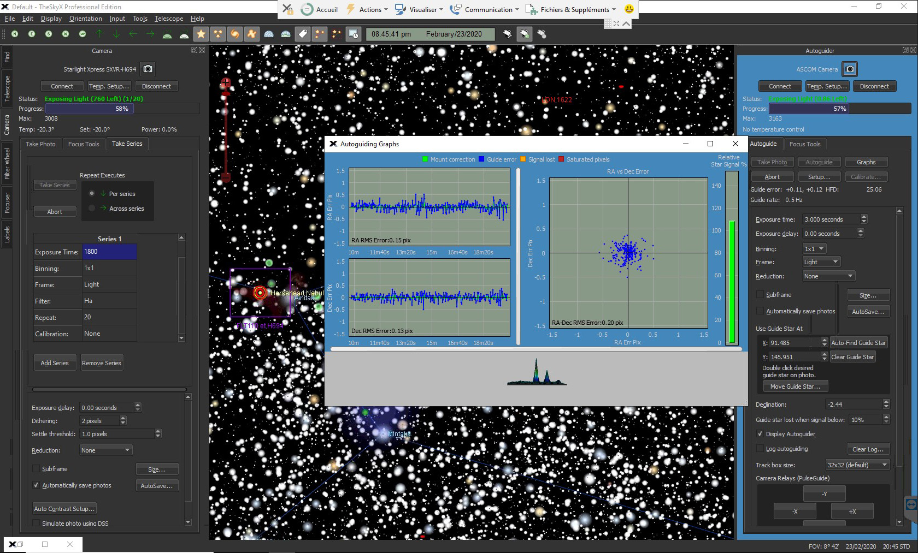
Task: Toggle the equatorial grid dome icon
Action: 269,34
